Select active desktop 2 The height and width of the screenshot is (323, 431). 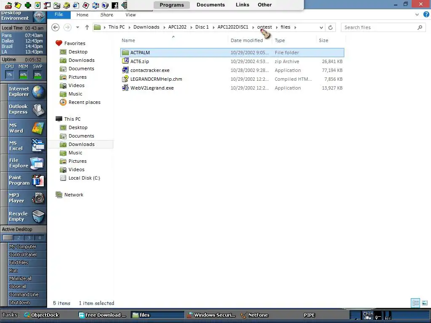coord(19,238)
